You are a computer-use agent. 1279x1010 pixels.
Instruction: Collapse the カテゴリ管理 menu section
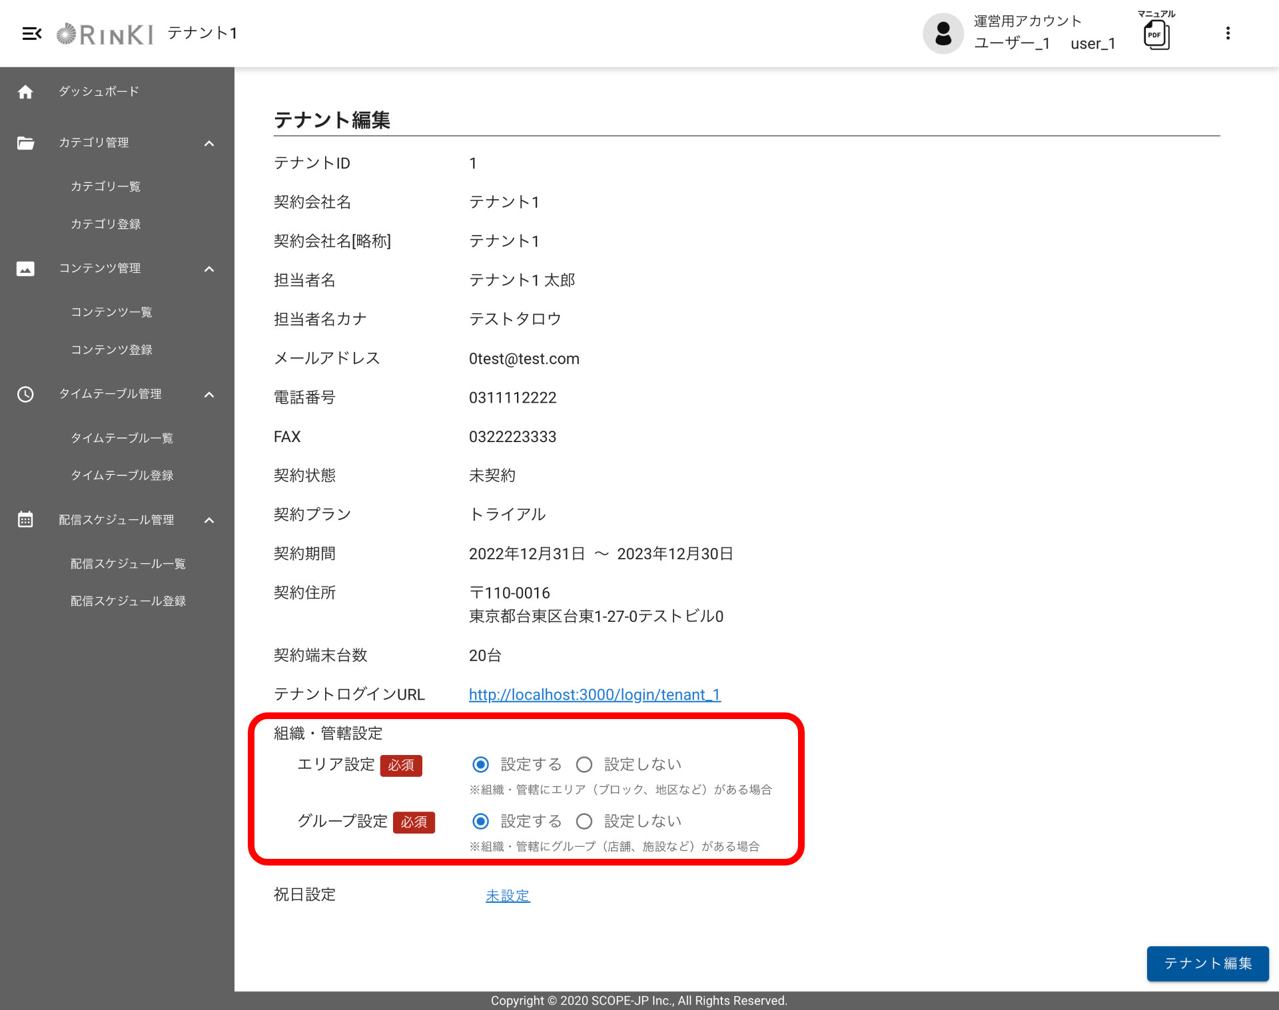(209, 143)
